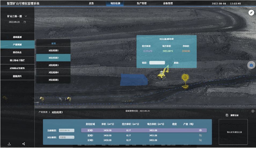This screenshot has height=148, width=256.
Task: Open the briefcase toolbox icon
Action: 251,65
